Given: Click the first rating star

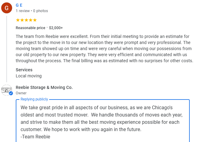Looking at the screenshot, I should pyautogui.click(x=18, y=20).
